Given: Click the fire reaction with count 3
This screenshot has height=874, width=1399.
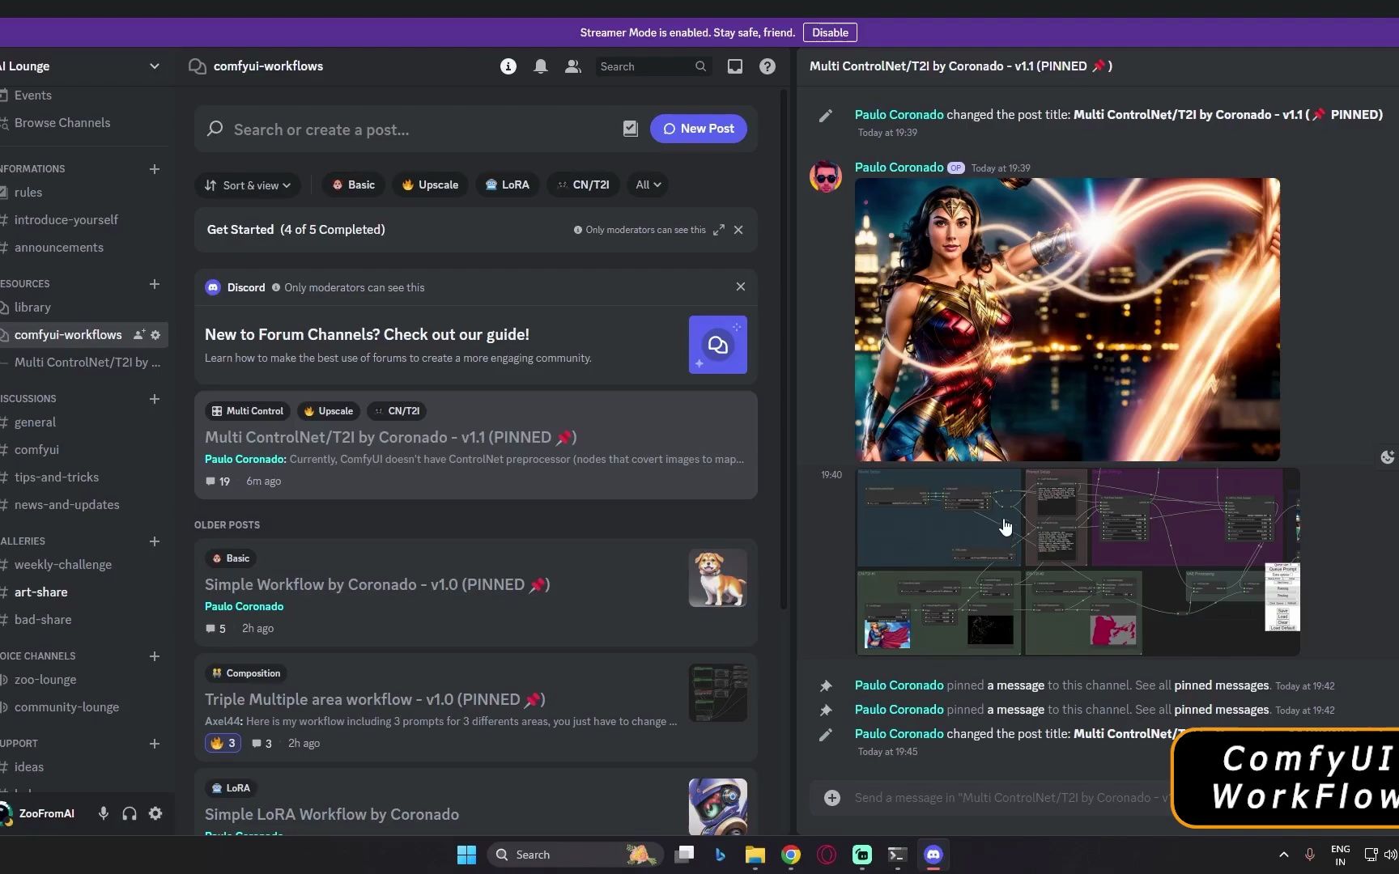Looking at the screenshot, I should tap(223, 743).
